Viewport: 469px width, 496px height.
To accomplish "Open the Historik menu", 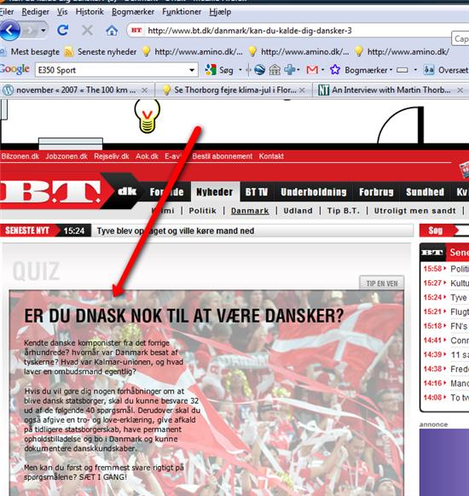I will [x=90, y=12].
